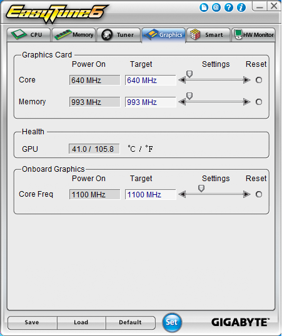Click the Graphics Card Memory slider thumb
Image resolution: width=282 pixels, height=336 pixels.
pyautogui.click(x=189, y=96)
